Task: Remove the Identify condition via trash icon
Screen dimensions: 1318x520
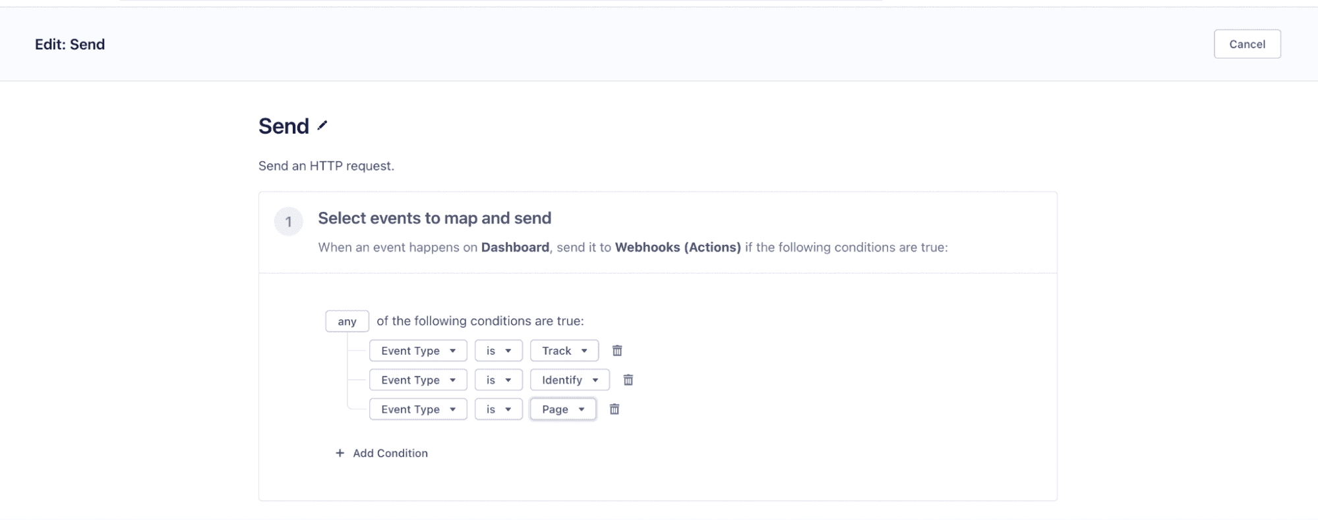Action: pos(628,380)
